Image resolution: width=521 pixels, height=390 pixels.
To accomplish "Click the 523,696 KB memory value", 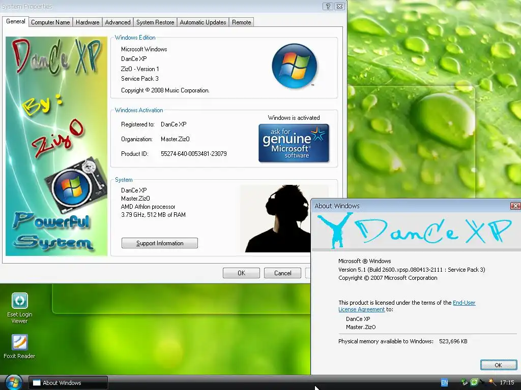I will click(453, 341).
